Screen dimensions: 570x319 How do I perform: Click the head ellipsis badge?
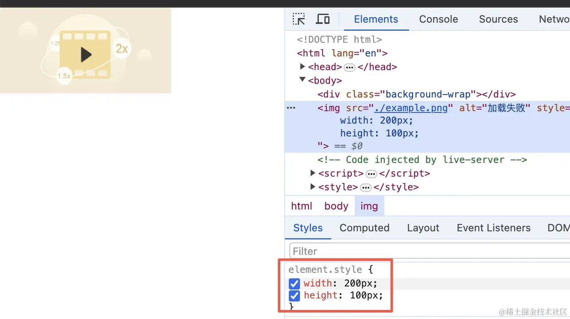(350, 68)
